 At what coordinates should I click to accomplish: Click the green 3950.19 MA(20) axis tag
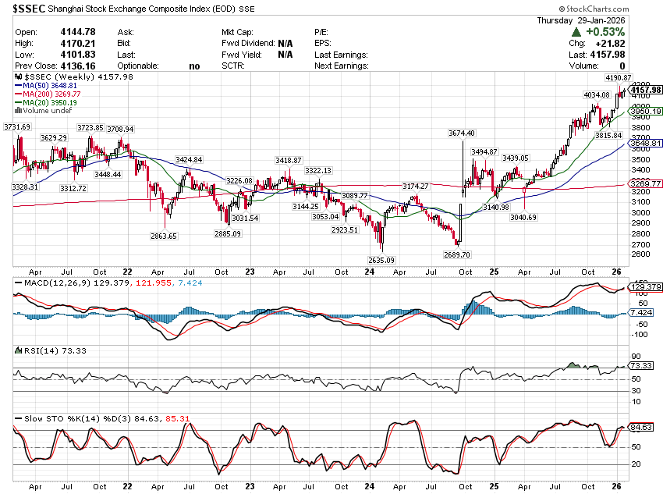click(646, 112)
